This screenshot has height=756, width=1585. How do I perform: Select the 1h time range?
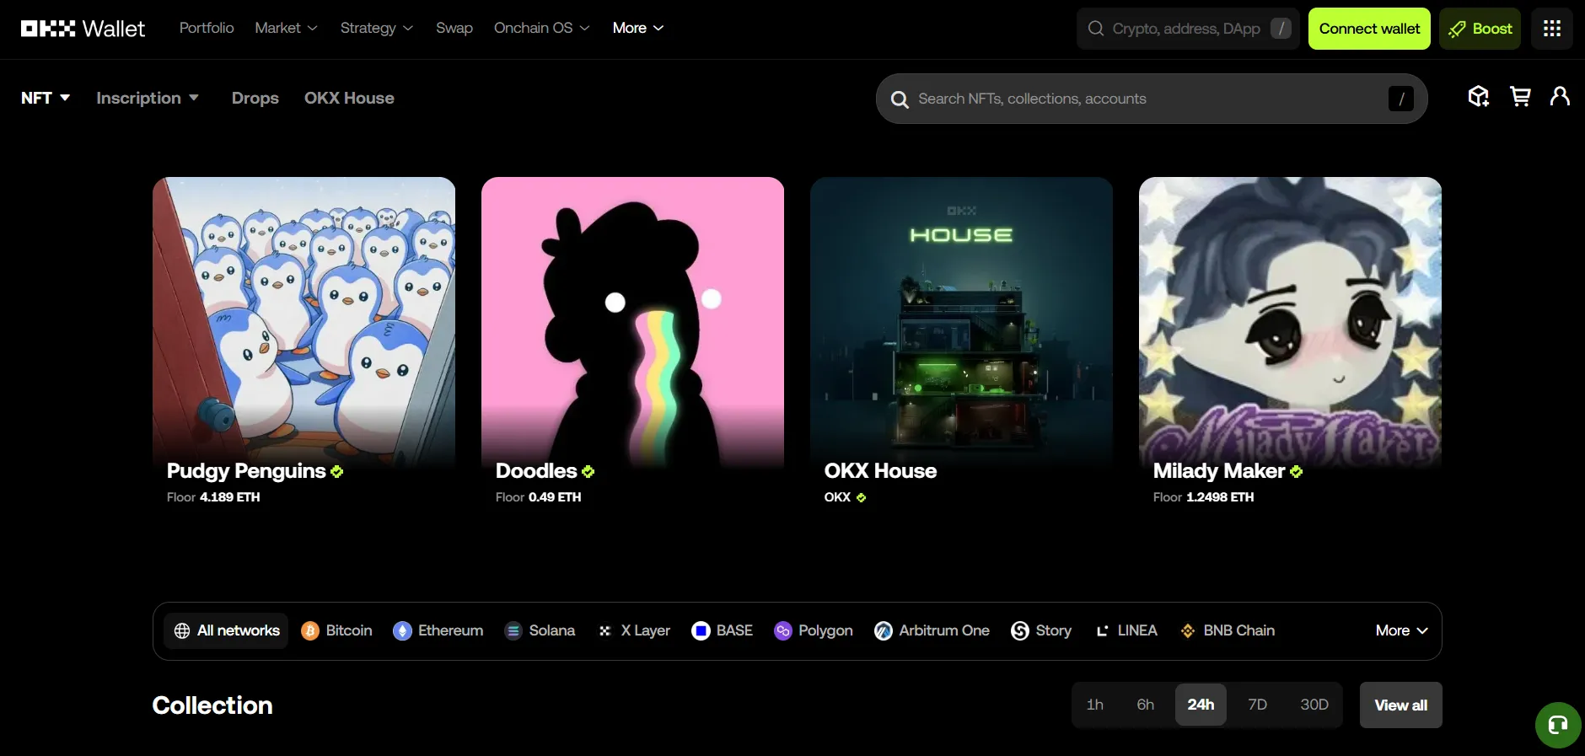[1094, 705]
